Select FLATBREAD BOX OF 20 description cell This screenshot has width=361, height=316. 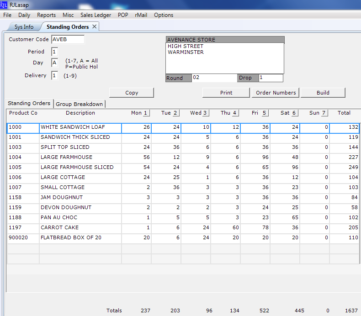point(80,238)
